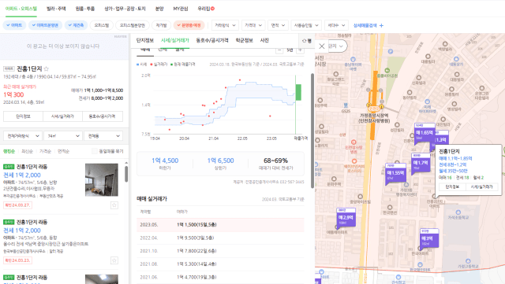Open the 거래방식 filter dropdown
Image resolution: width=505 pixels, height=284 pixels.
point(225,25)
